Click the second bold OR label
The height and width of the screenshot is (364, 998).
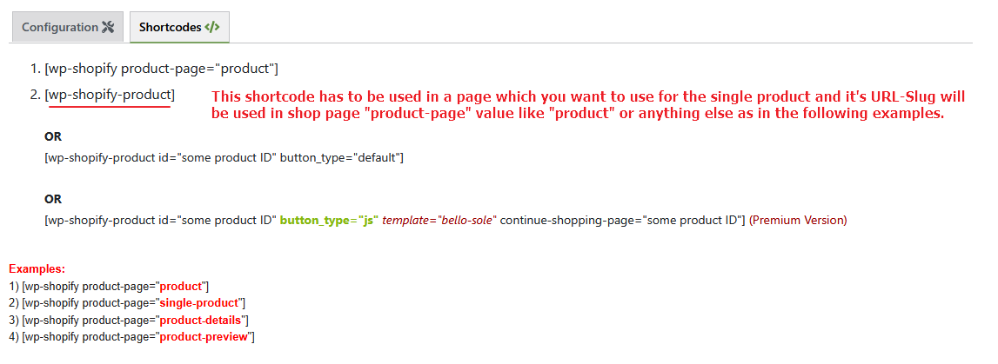coord(53,199)
